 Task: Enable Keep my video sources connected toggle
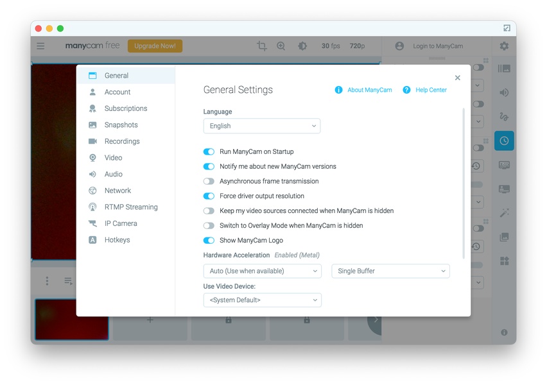(209, 210)
